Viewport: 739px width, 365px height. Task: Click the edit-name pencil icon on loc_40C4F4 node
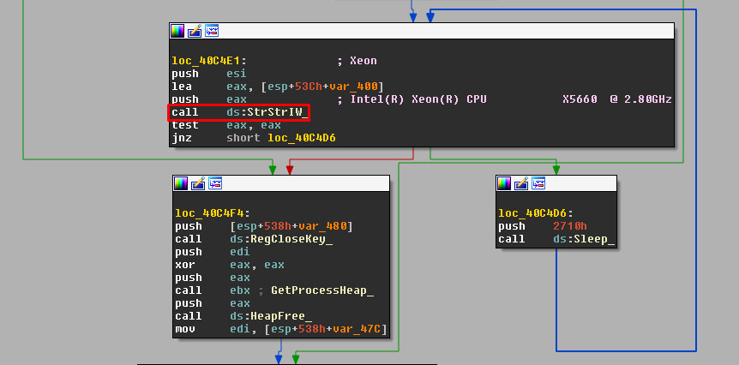point(198,183)
